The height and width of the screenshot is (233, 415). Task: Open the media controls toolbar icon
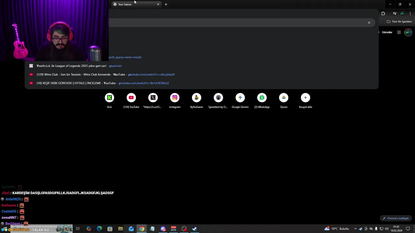(395, 14)
